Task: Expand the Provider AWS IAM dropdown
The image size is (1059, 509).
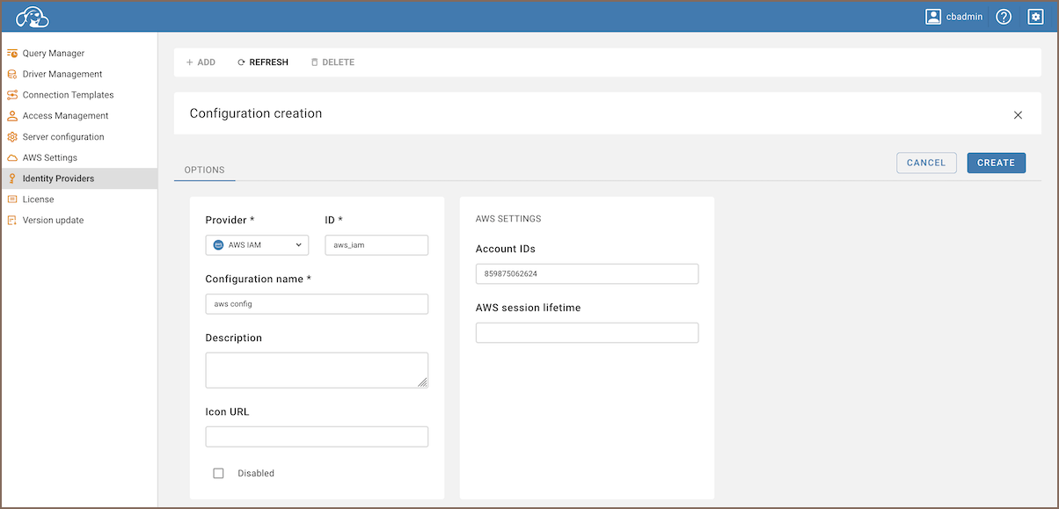Action: [x=257, y=245]
